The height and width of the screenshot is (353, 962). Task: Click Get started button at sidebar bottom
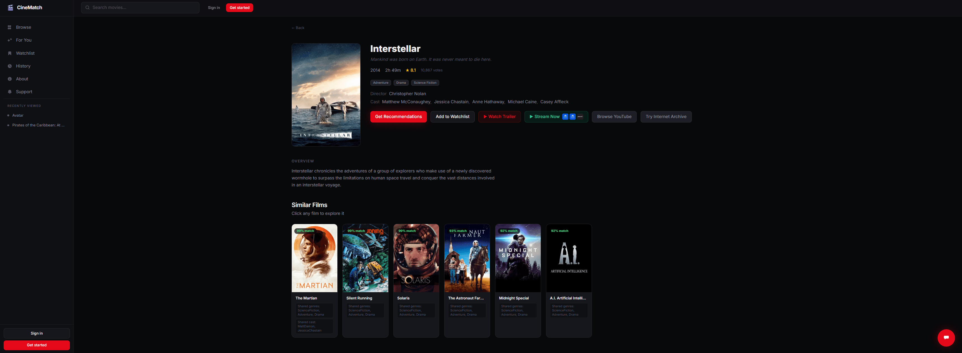37,345
